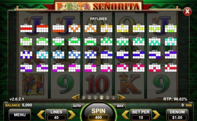The image size is (197, 121).
Task: Close the paylines info panel
Action: (187, 11)
